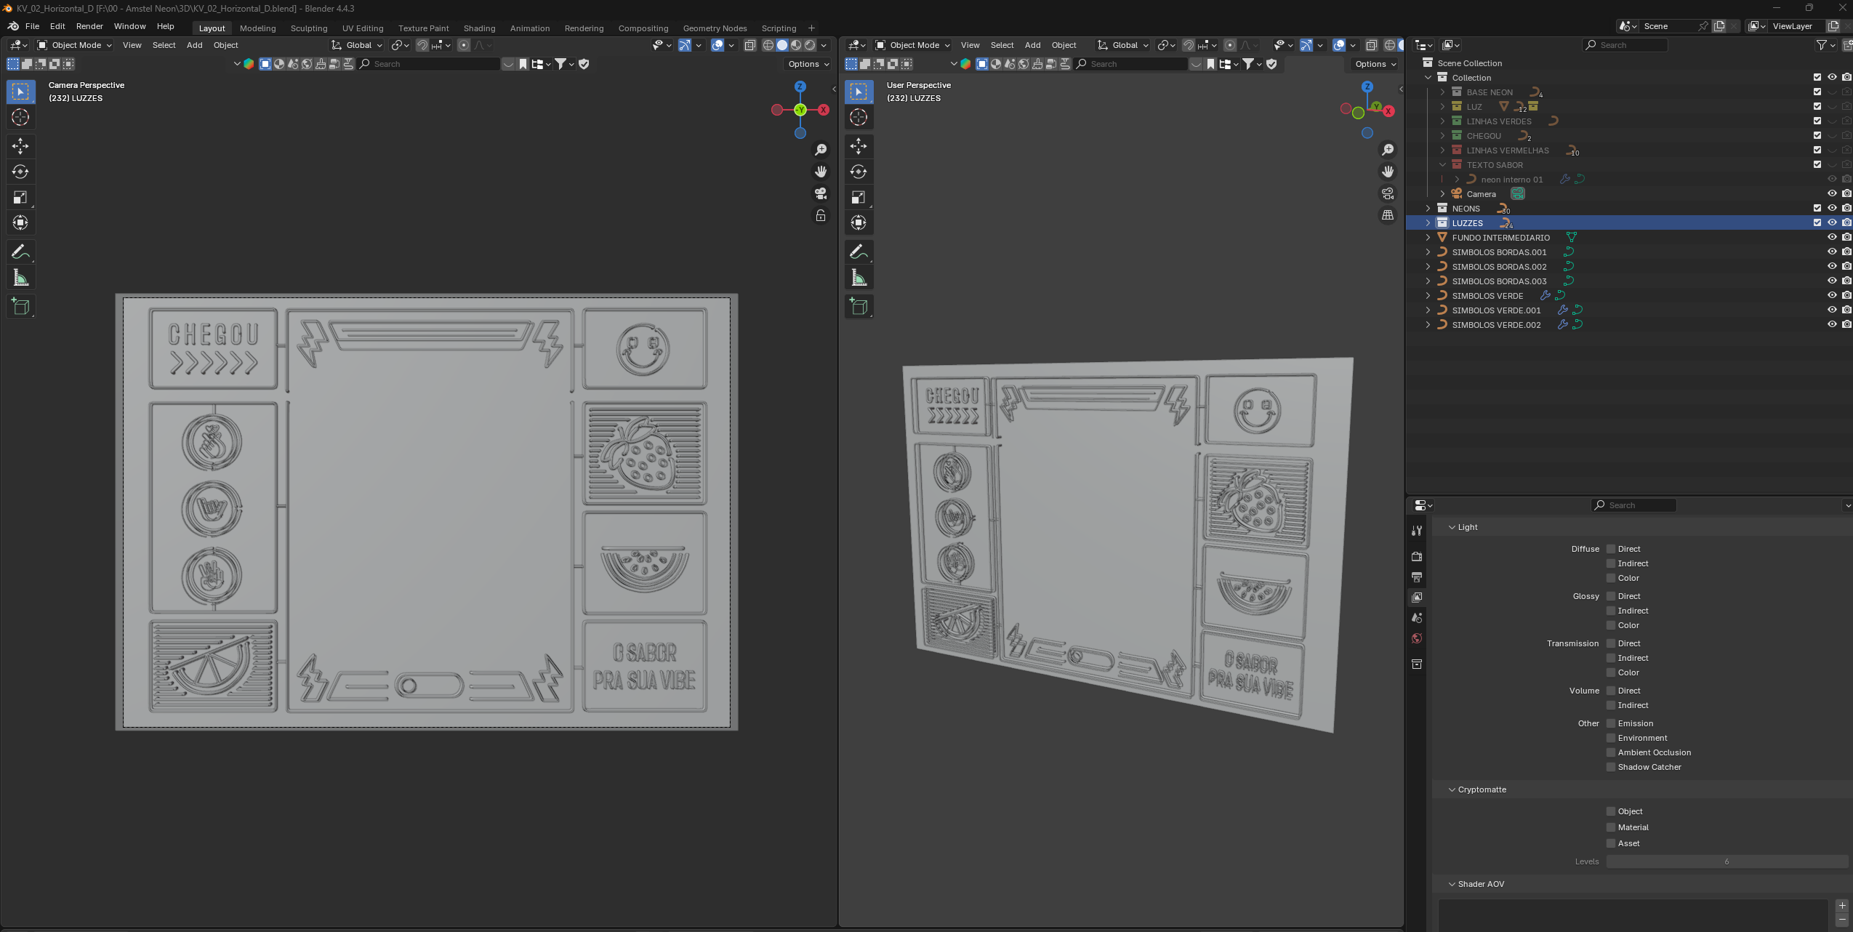Viewport: 1853px width, 932px height.
Task: Collapse the Cryptomatte panel
Action: coord(1452,790)
